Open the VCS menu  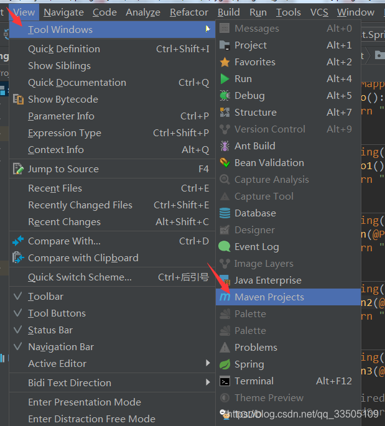pyautogui.click(x=319, y=12)
